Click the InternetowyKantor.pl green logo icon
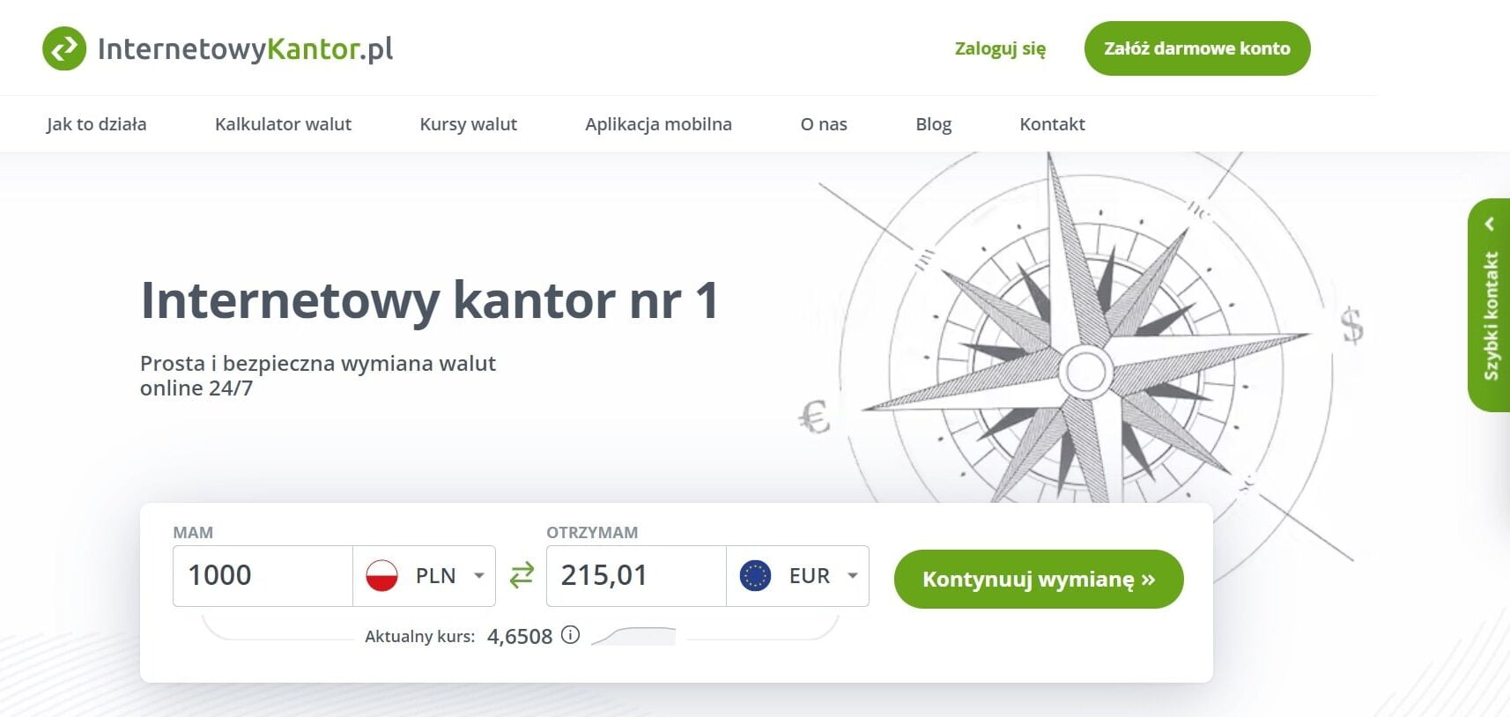This screenshot has width=1510, height=717. pos(64,48)
